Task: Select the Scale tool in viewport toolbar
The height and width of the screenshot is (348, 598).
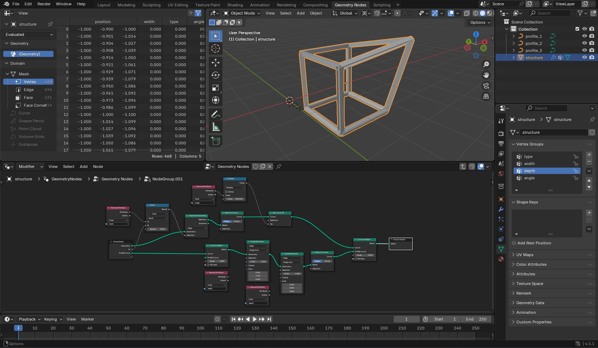Action: [x=216, y=88]
